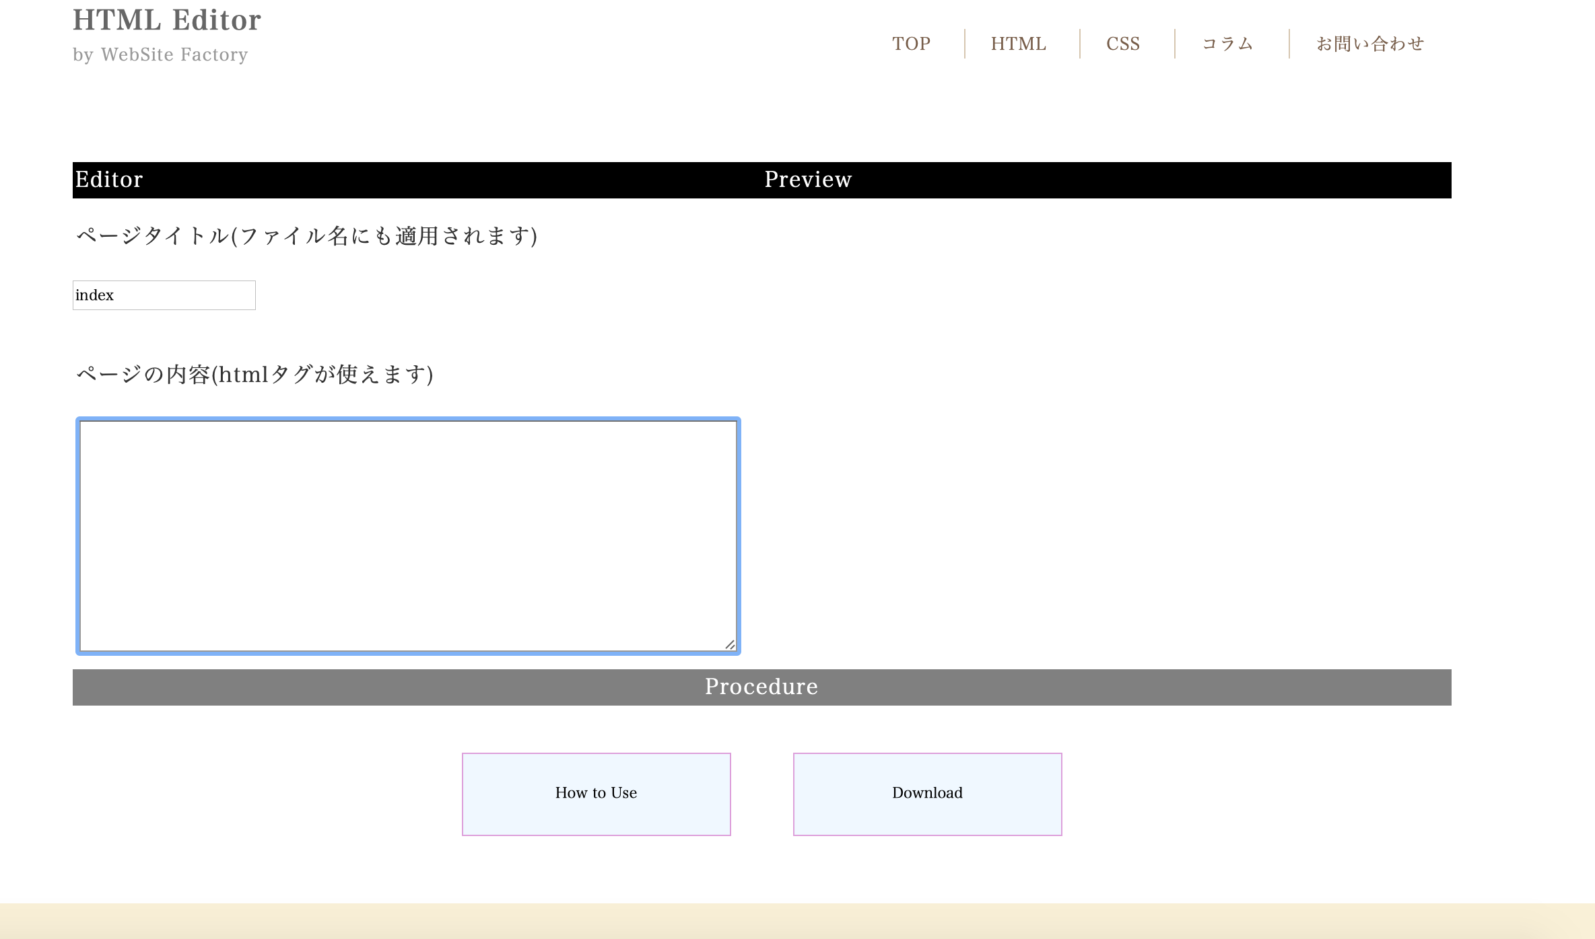Click the 'ページの内容(htmlタグが使えます)' label
The image size is (1595, 939).
pyautogui.click(x=254, y=375)
